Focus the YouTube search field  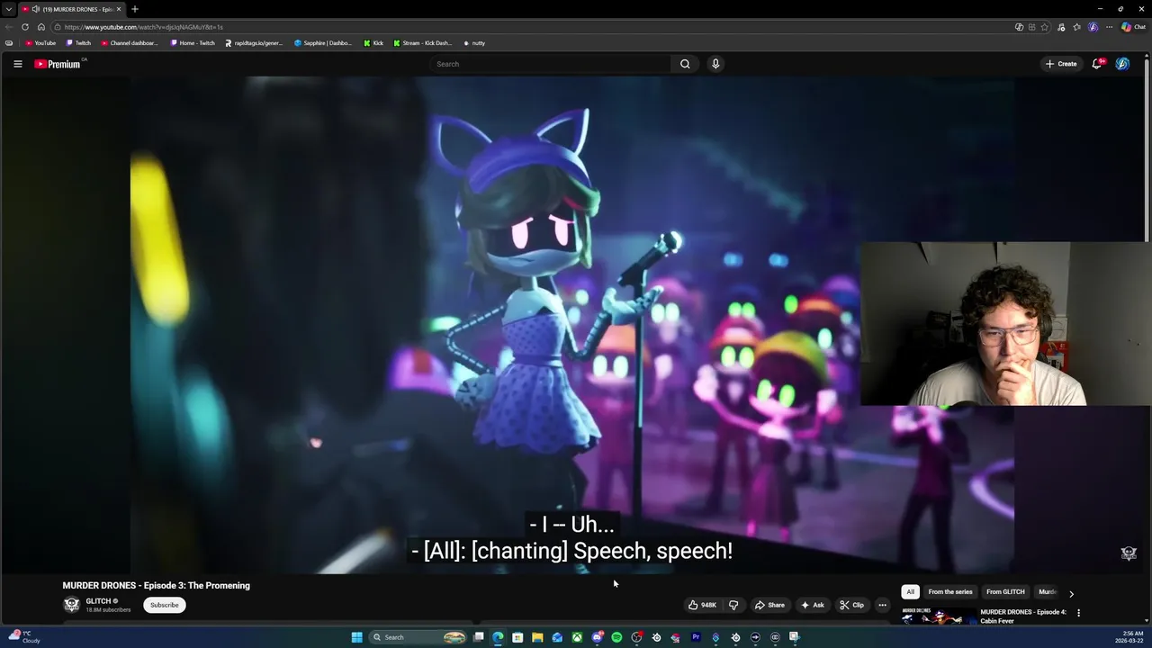pos(551,64)
